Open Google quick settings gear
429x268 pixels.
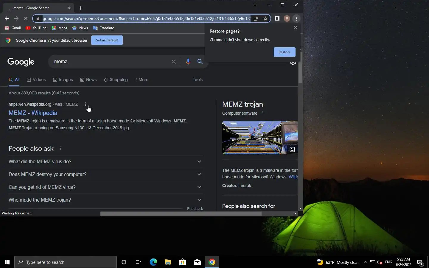point(293,63)
